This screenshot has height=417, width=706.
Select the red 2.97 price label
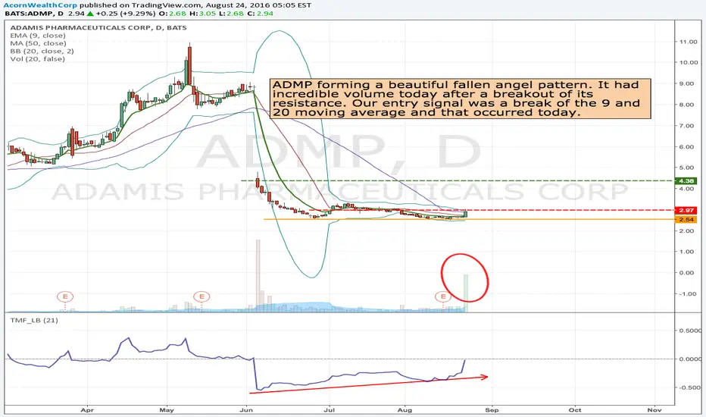click(686, 211)
